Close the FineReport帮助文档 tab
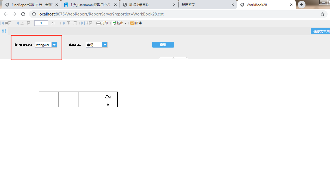The image size is (330, 181). click(57, 5)
